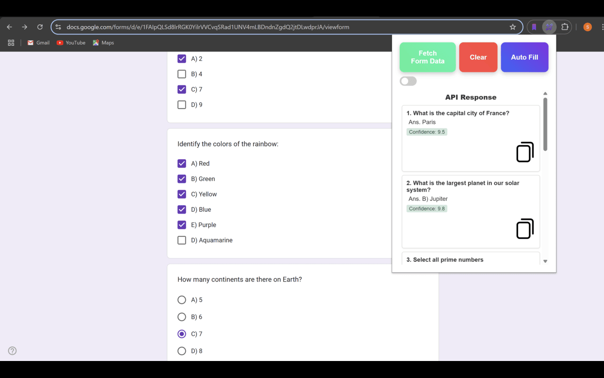604x378 pixels.
Task: Open the purple form-filler extension icon
Action: (x=549, y=27)
